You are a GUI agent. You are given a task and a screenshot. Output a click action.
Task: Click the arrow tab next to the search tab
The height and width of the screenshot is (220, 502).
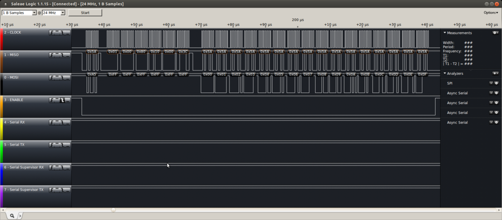tap(20, 215)
